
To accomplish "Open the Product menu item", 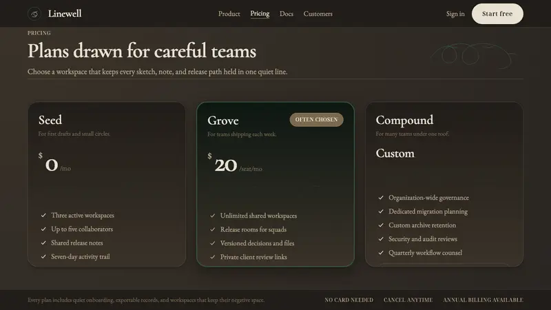I will (229, 14).
